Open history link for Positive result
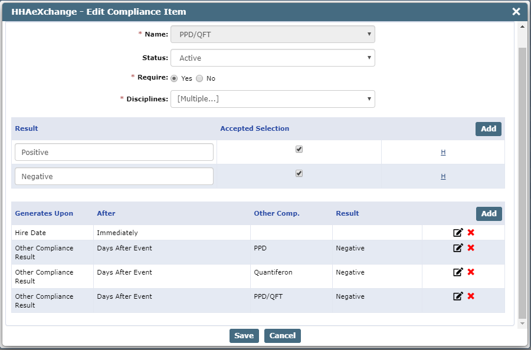 tap(443, 153)
